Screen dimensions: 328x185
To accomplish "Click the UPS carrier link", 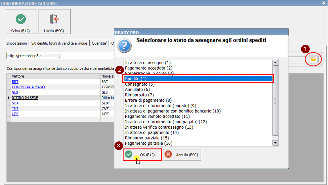I will click(15, 114).
